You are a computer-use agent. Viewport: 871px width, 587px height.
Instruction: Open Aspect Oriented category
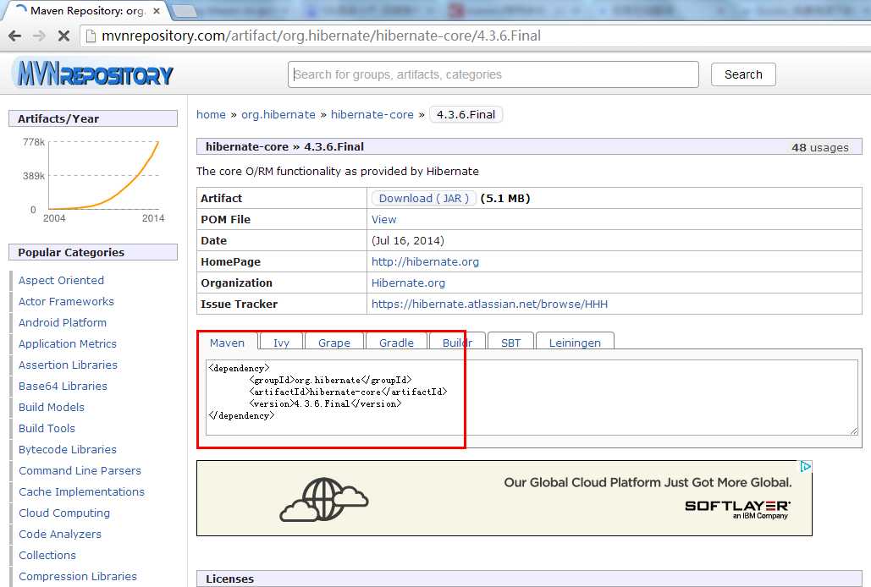click(61, 280)
